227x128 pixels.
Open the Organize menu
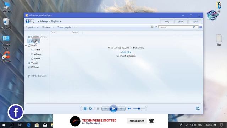(x=32, y=27)
